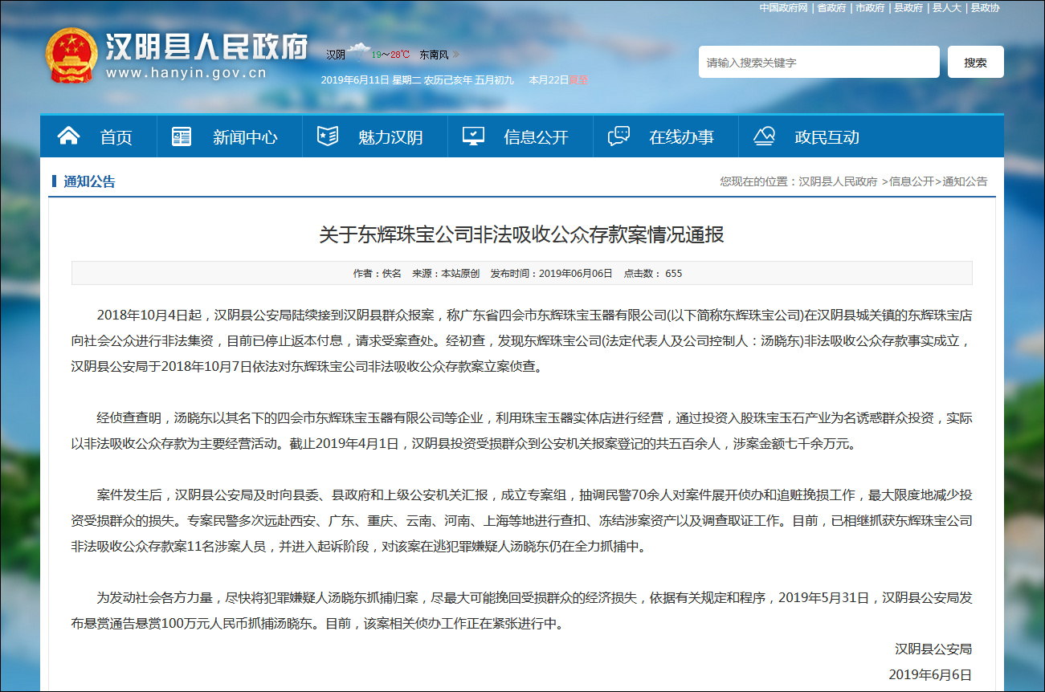The image size is (1045, 692).
Task: Click 信息公开 in the breadcrumb path
Action: click(912, 181)
